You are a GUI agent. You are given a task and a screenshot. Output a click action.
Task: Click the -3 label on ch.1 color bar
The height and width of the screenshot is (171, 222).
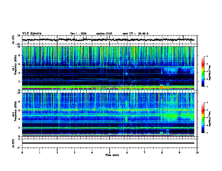tap(207, 56)
